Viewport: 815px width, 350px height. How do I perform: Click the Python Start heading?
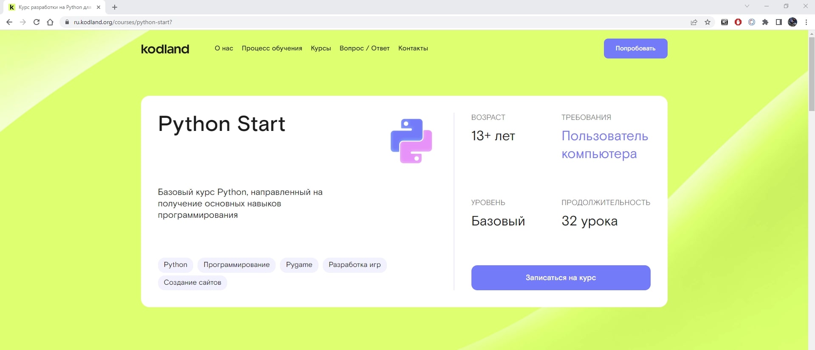pos(222,124)
